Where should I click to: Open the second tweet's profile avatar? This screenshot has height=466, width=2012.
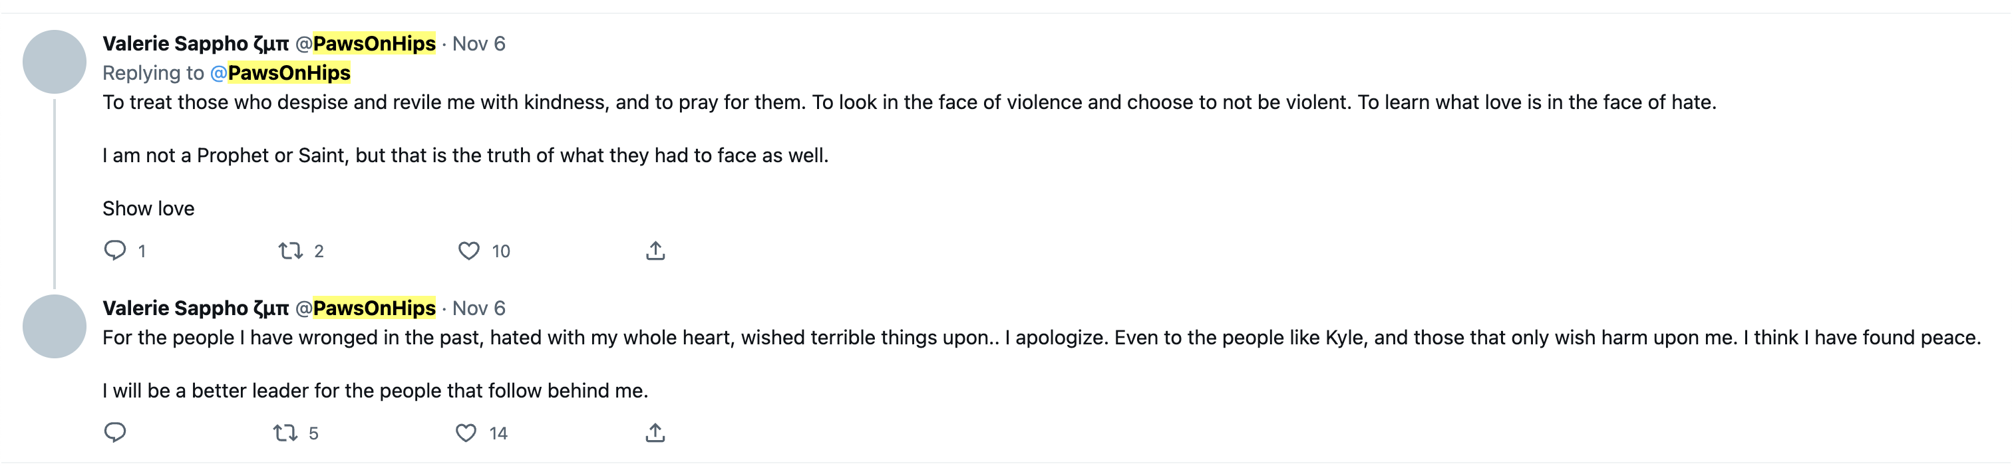tap(55, 326)
